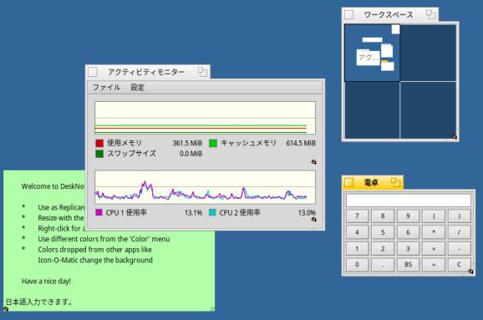Switch to the top-right workspace
Image resolution: width=483 pixels, height=320 pixels.
[x=429, y=53]
